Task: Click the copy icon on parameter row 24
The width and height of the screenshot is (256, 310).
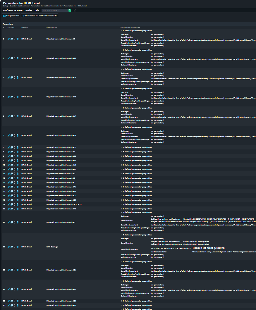Action: [x=12, y=289]
